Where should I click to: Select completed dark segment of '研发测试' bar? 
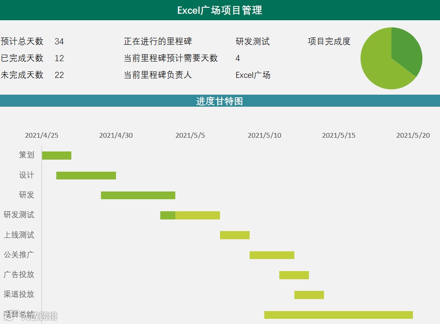point(168,215)
